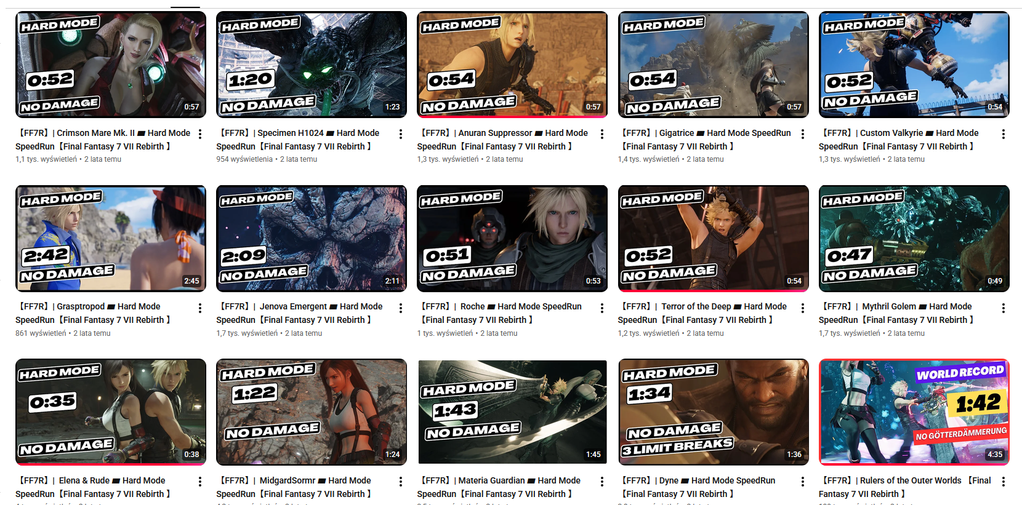Click the Specimen H1024 Hard Mode title

(x=298, y=140)
